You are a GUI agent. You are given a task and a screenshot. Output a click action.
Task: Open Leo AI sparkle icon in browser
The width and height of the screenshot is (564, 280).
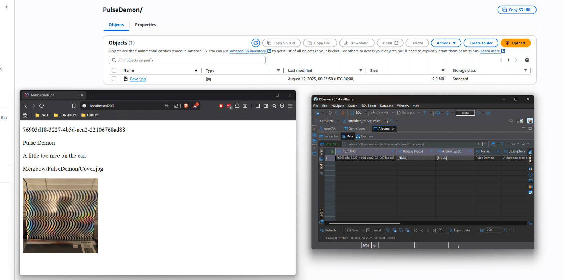pos(274,106)
